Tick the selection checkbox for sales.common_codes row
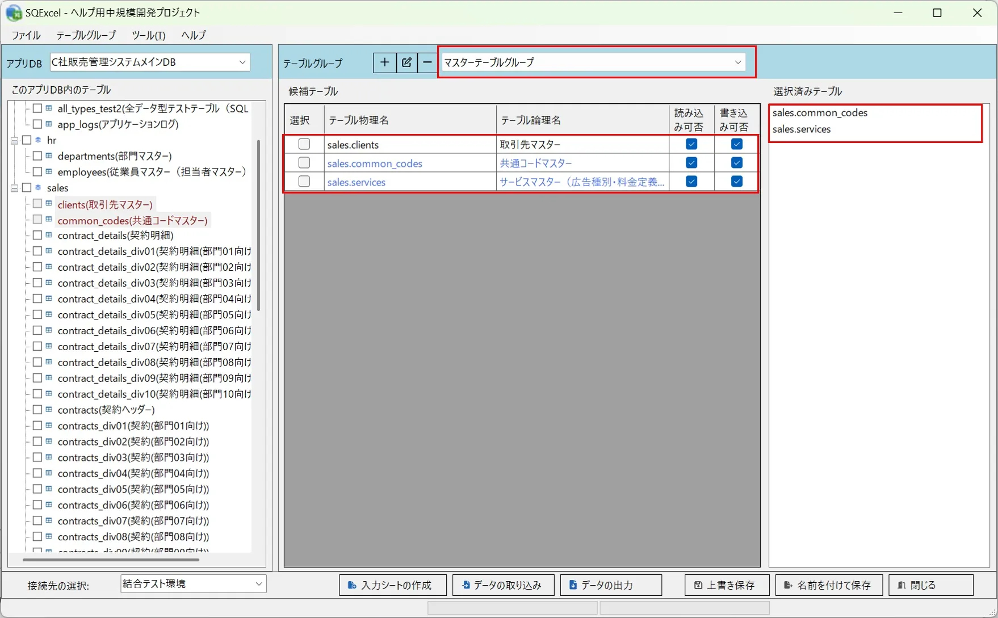This screenshot has height=618, width=998. [304, 163]
